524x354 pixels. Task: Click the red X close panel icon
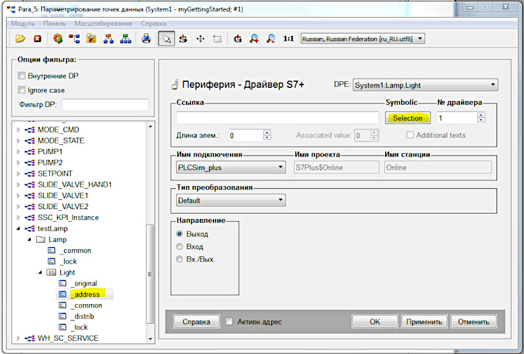coord(38,39)
